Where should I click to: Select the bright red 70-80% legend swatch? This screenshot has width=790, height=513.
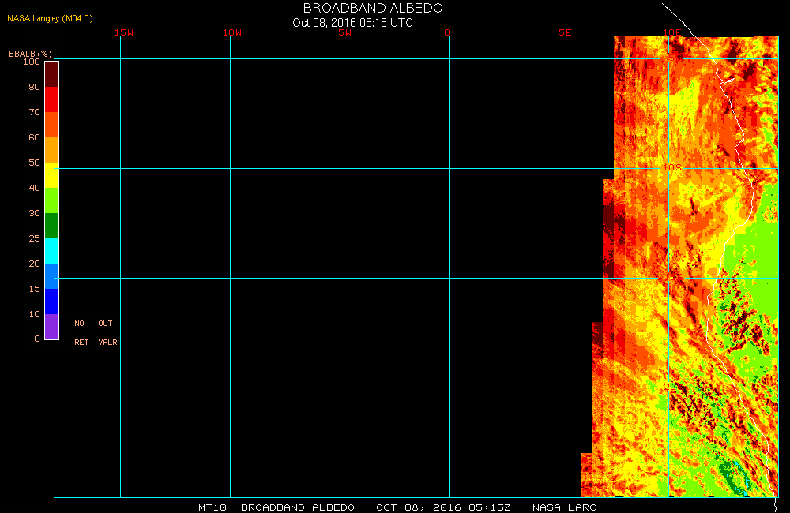(x=51, y=99)
